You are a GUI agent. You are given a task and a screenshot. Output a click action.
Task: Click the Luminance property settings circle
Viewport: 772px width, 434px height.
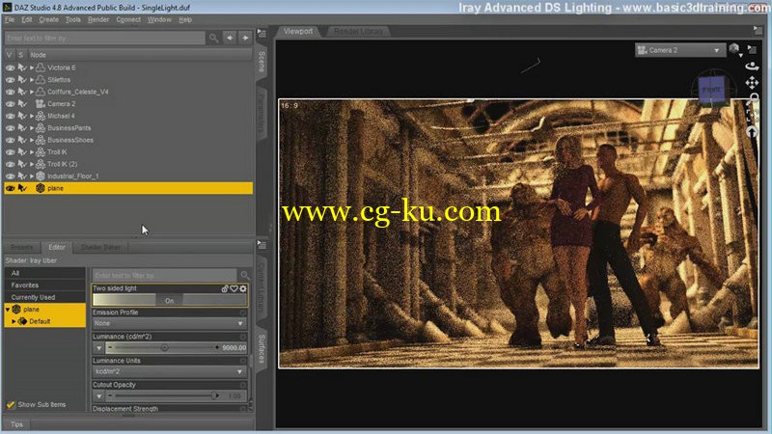[243, 337]
